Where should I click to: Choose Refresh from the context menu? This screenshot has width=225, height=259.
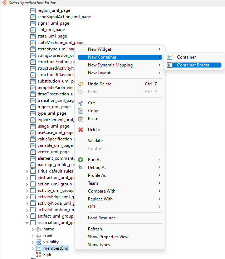[x=120, y=229]
